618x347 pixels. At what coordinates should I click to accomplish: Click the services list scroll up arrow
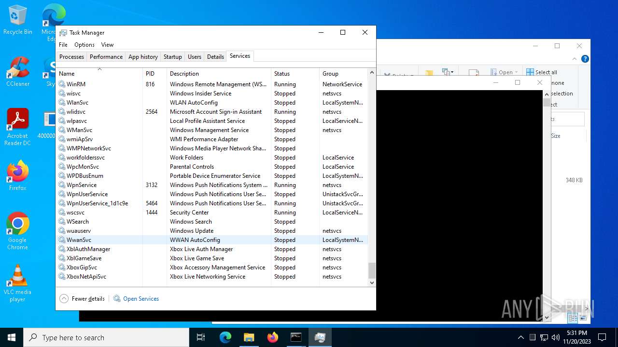(372, 73)
